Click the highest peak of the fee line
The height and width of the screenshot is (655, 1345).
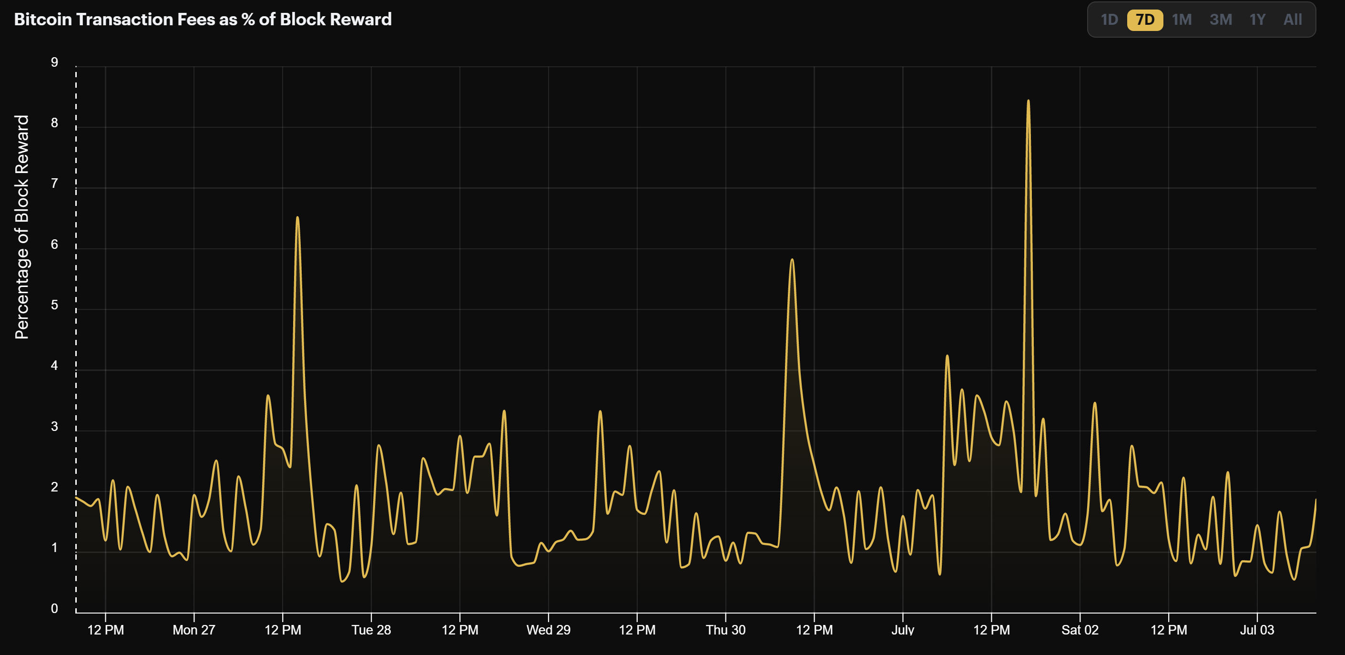pyautogui.click(x=1028, y=101)
